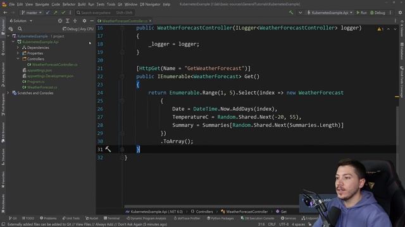Open the Services tool window
The image size is (405, 227).
(x=289, y=218)
